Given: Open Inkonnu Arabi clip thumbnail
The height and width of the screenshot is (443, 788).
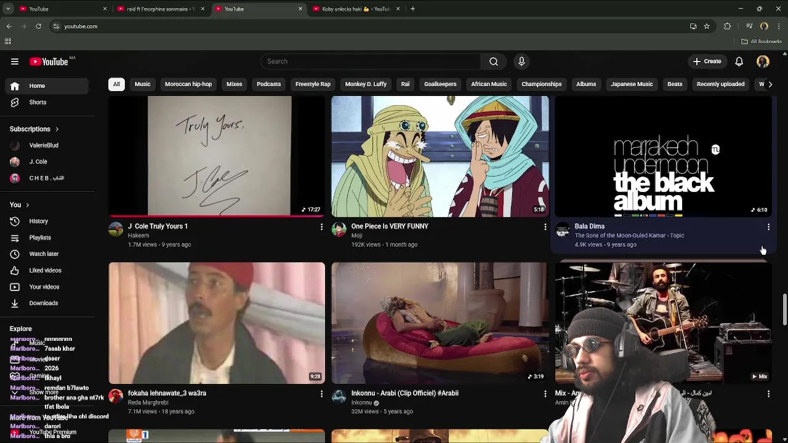Looking at the screenshot, I should 440,323.
